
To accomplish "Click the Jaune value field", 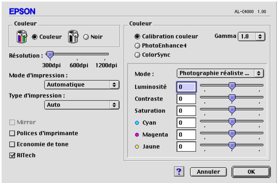I will tap(186, 147).
